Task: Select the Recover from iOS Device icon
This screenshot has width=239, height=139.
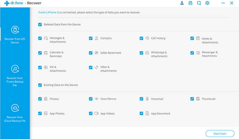Action: (x=15, y=30)
